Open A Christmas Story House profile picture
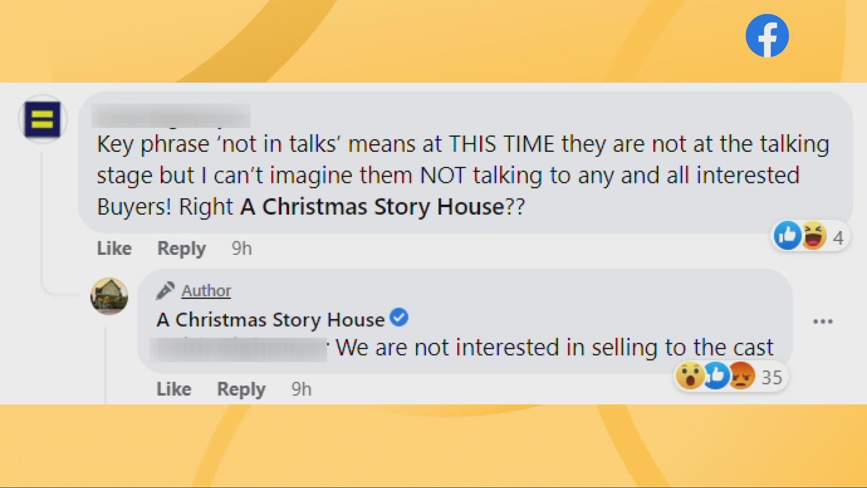 (109, 296)
